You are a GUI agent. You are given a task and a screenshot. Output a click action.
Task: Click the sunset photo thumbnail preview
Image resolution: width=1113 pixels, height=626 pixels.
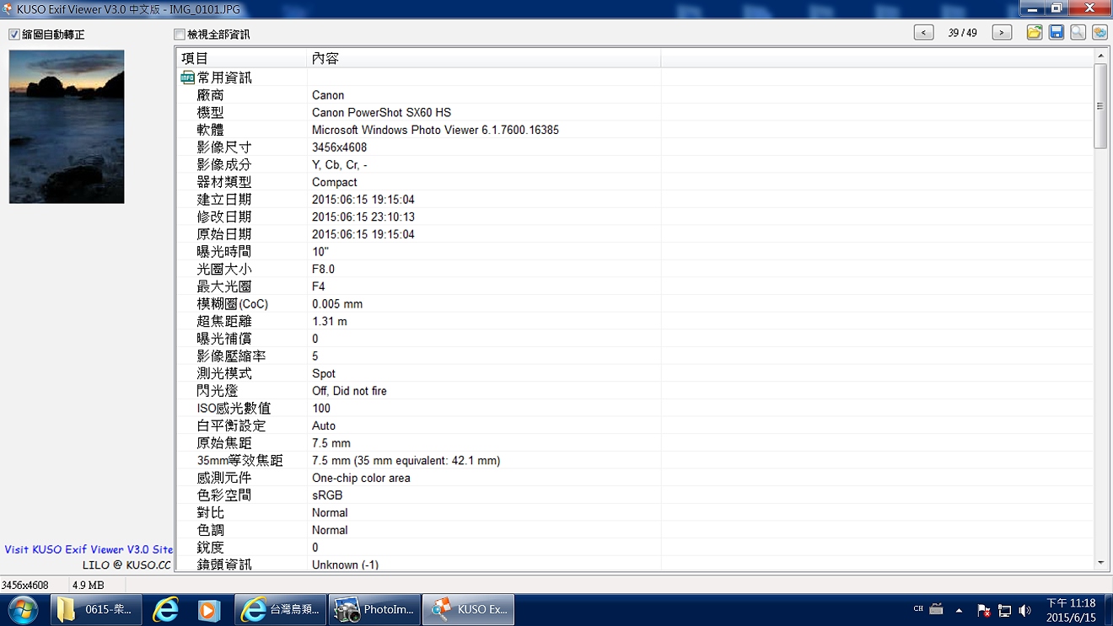coord(67,126)
